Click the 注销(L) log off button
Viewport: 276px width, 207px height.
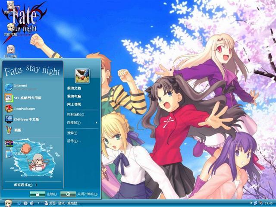click(43, 194)
